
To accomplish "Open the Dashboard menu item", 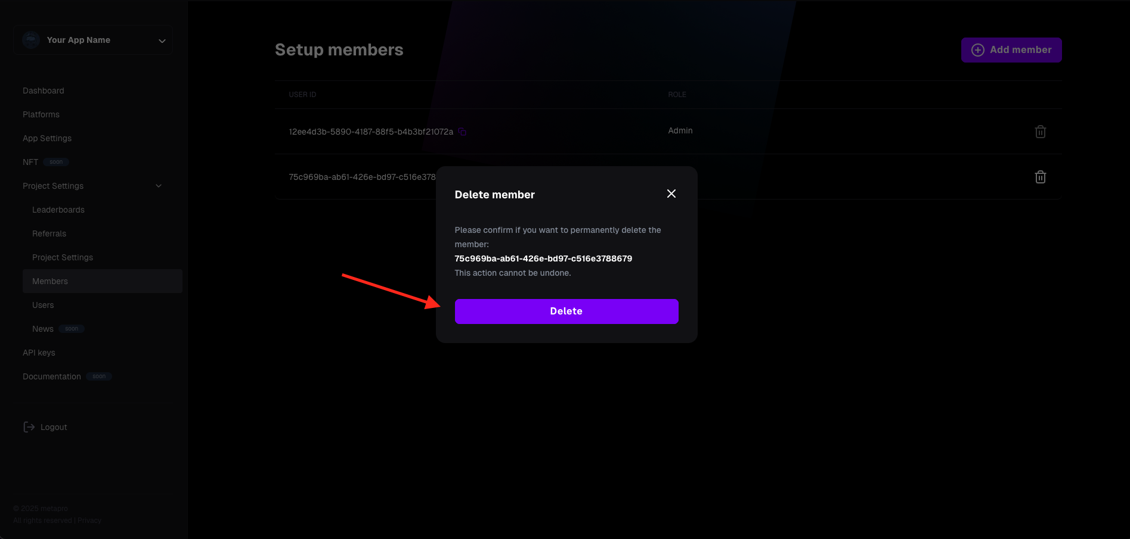I will pyautogui.click(x=44, y=91).
